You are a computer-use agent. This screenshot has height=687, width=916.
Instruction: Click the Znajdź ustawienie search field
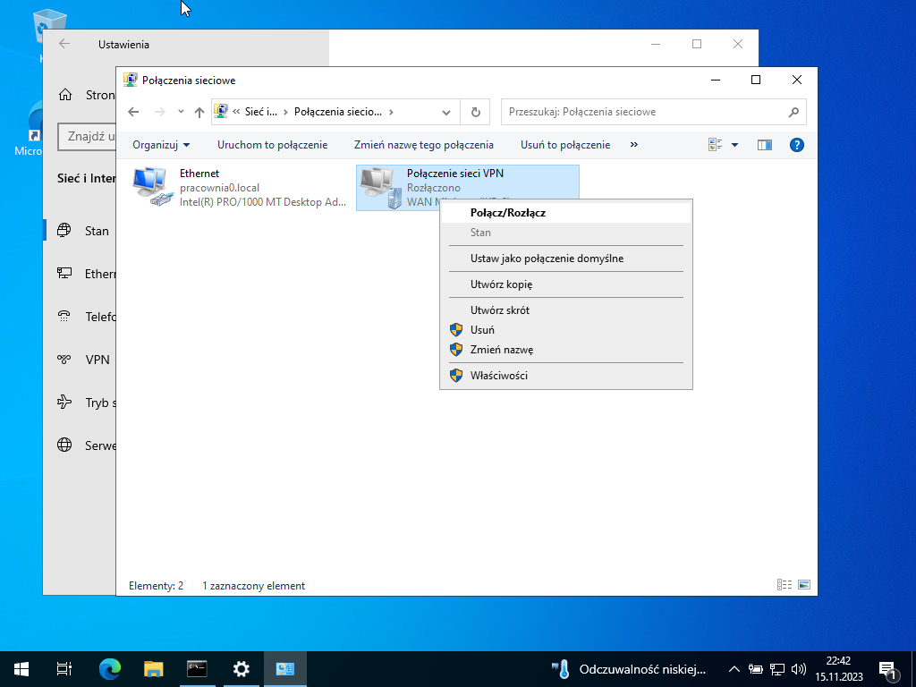click(87, 137)
